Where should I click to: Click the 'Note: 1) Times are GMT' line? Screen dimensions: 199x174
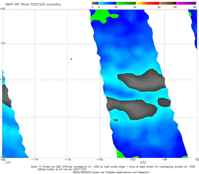pyautogui.click(x=113, y=167)
